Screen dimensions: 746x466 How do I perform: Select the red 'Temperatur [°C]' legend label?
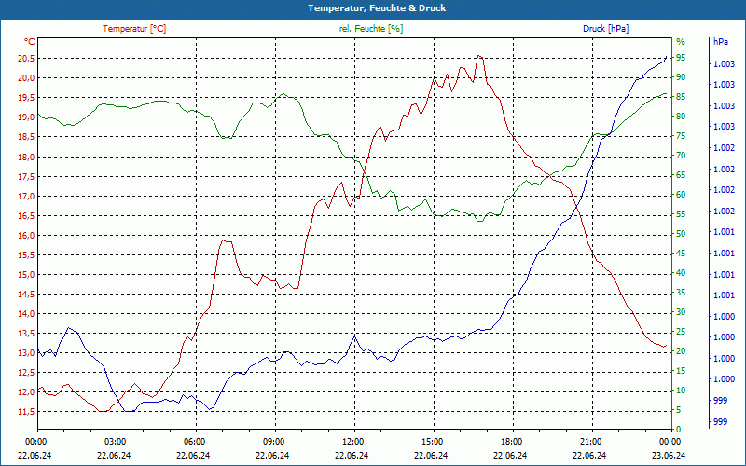point(134,29)
